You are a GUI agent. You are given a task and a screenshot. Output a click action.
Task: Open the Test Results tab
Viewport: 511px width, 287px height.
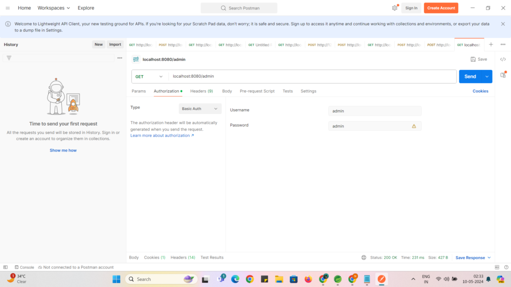(x=212, y=258)
